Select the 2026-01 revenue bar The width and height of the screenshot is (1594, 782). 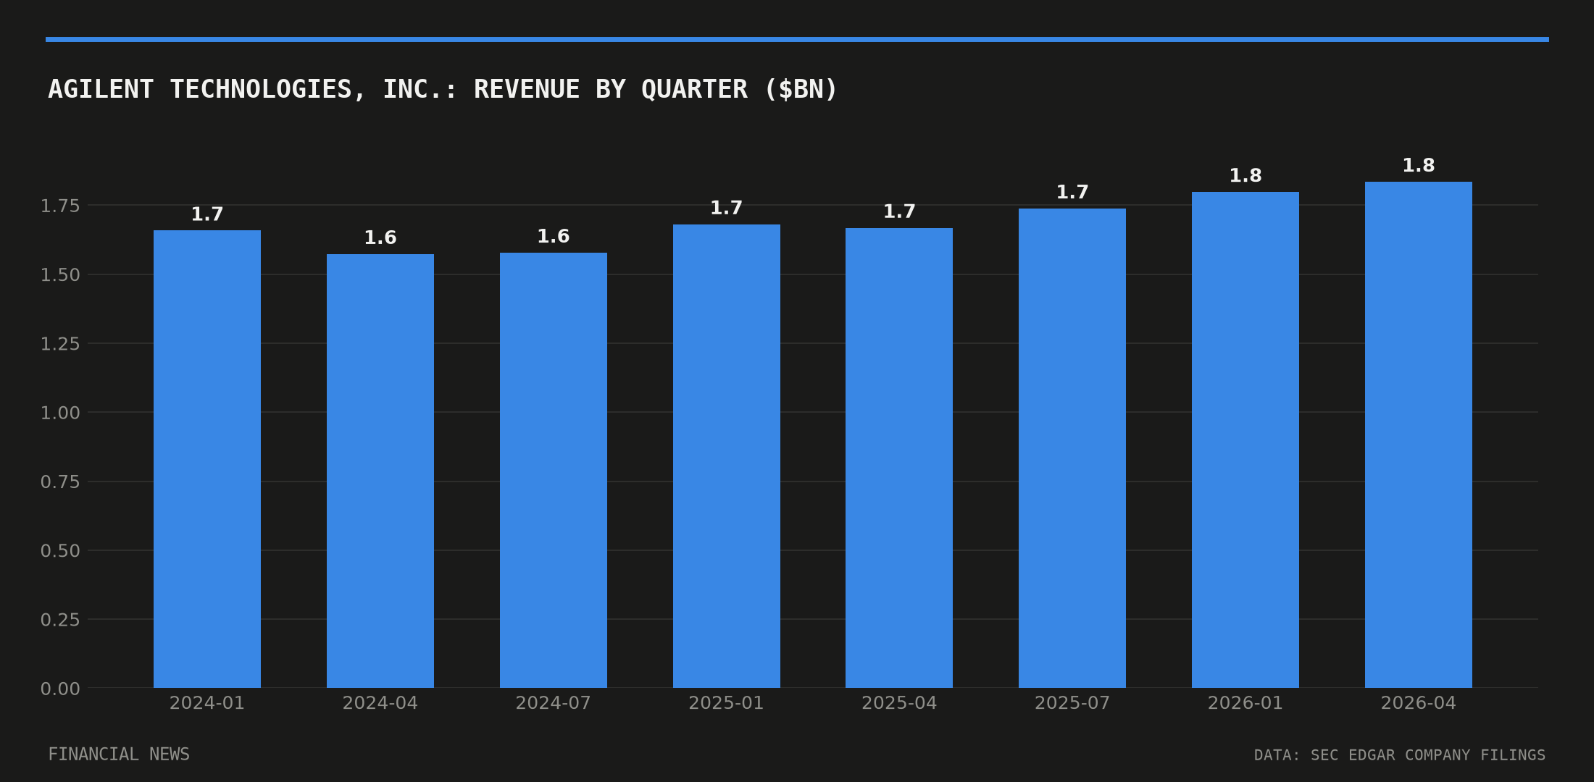(x=1245, y=440)
